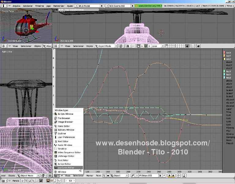Image resolution: width=235 pixels, height=184 pixels.
Task: Select Scripts Window in Window type menu
Action: 68,114
